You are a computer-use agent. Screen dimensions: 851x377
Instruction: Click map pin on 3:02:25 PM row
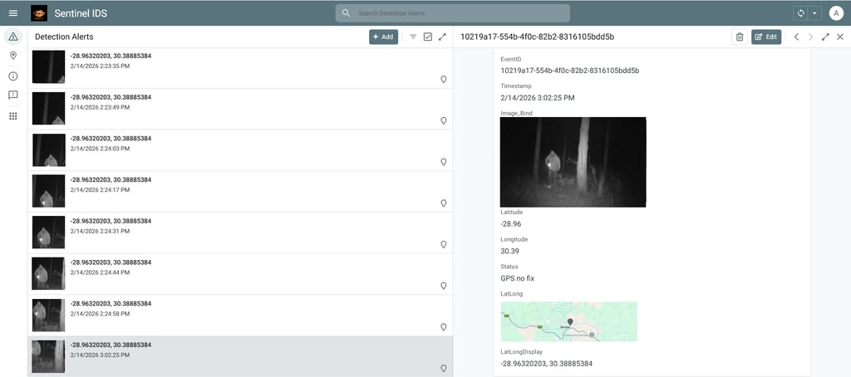click(x=444, y=368)
